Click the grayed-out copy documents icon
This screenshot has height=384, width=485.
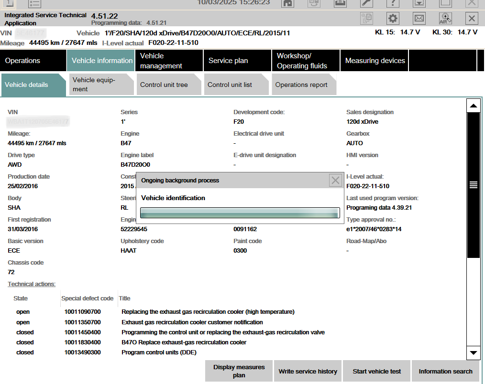coord(367,19)
